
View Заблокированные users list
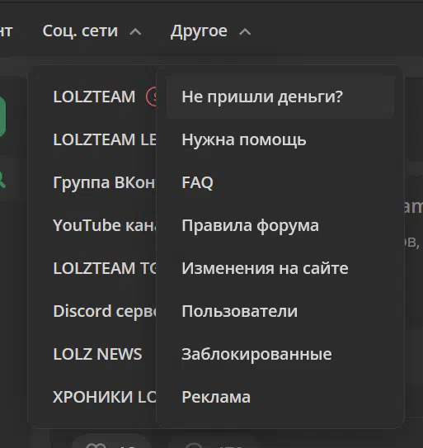coord(280,354)
